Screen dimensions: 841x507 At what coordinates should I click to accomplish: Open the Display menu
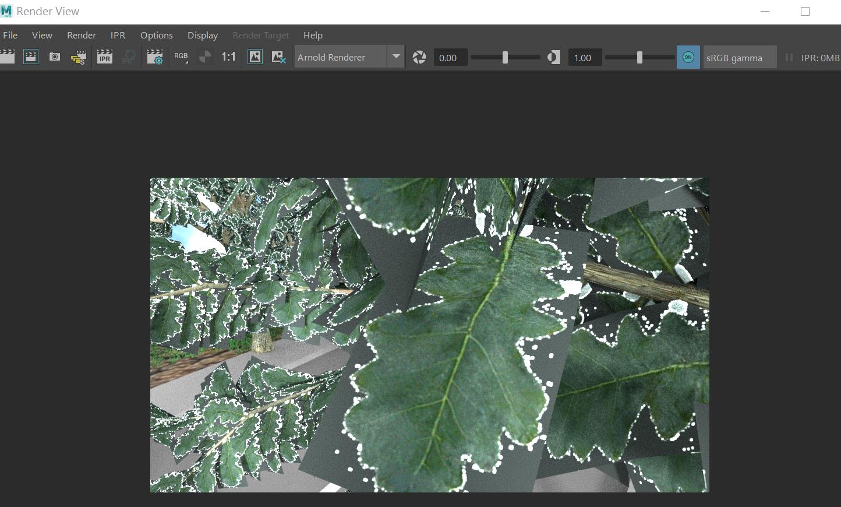pos(202,35)
